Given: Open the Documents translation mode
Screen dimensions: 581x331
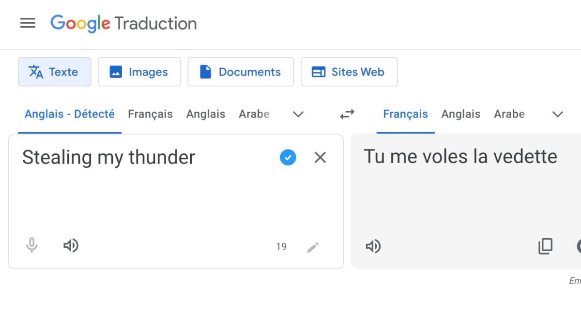Looking at the screenshot, I should [241, 72].
